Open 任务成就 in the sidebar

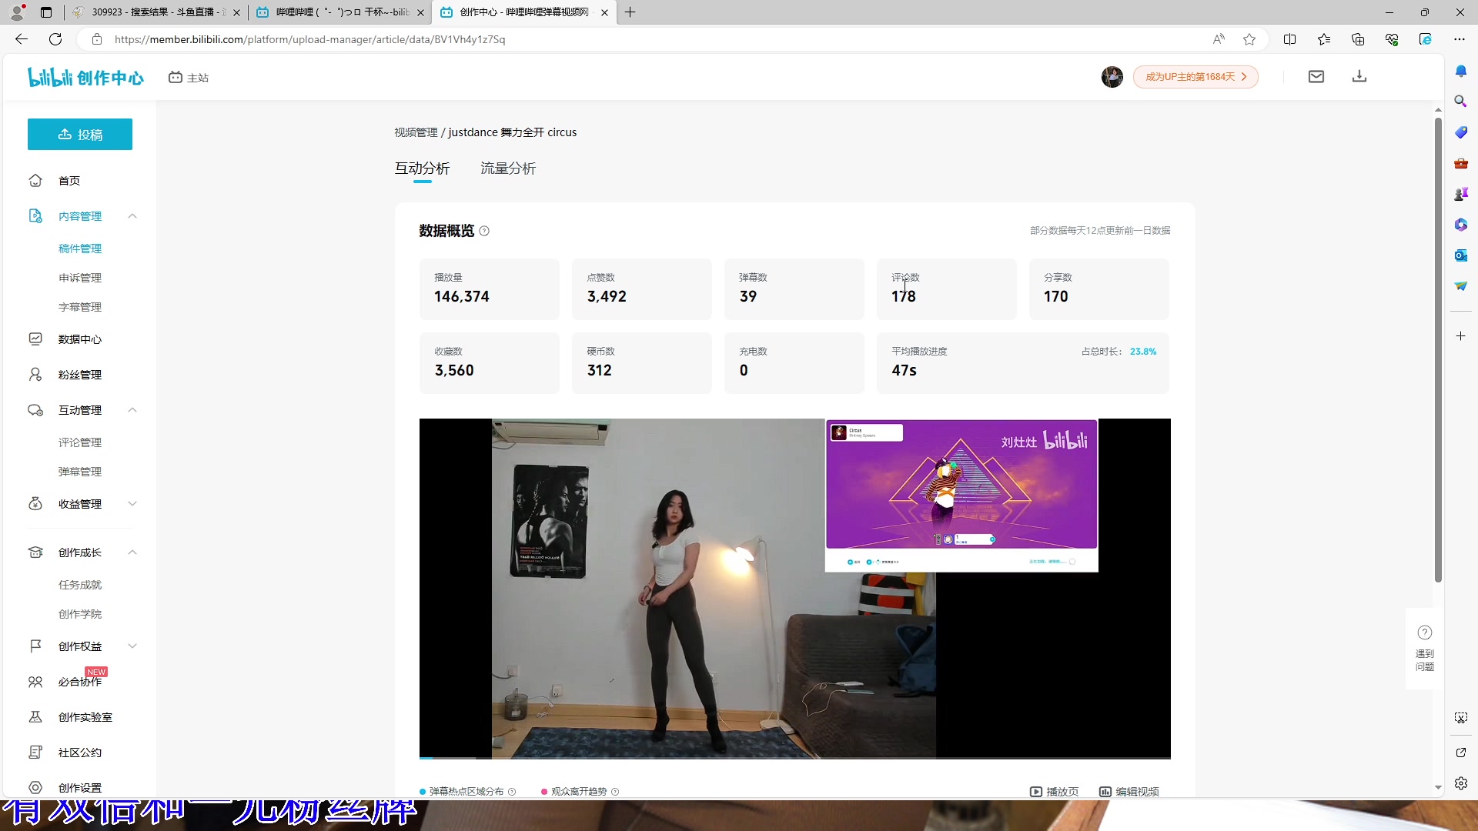click(x=80, y=585)
